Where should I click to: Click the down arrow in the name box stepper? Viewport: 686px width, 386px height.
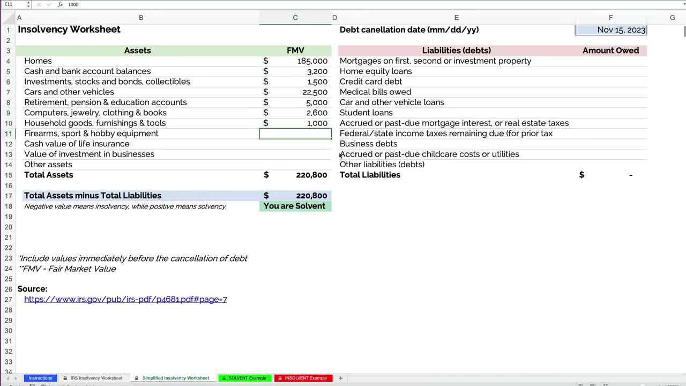pos(28,6)
